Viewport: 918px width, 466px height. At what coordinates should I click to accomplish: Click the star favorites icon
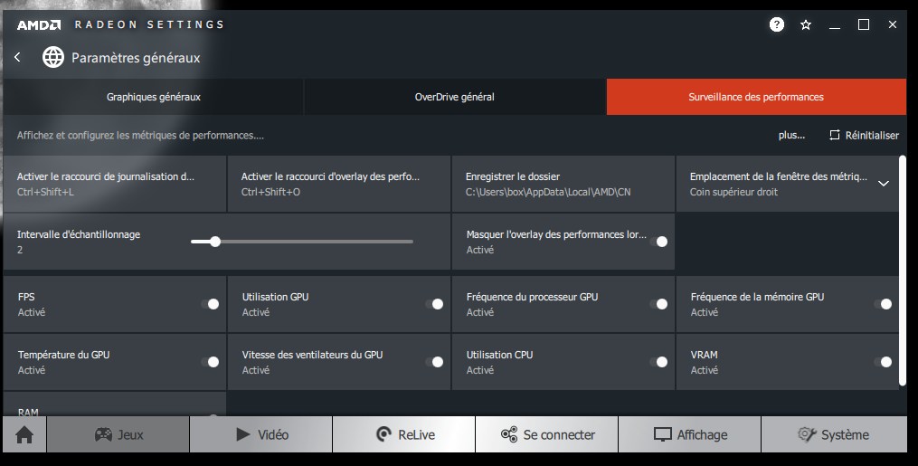click(x=806, y=24)
